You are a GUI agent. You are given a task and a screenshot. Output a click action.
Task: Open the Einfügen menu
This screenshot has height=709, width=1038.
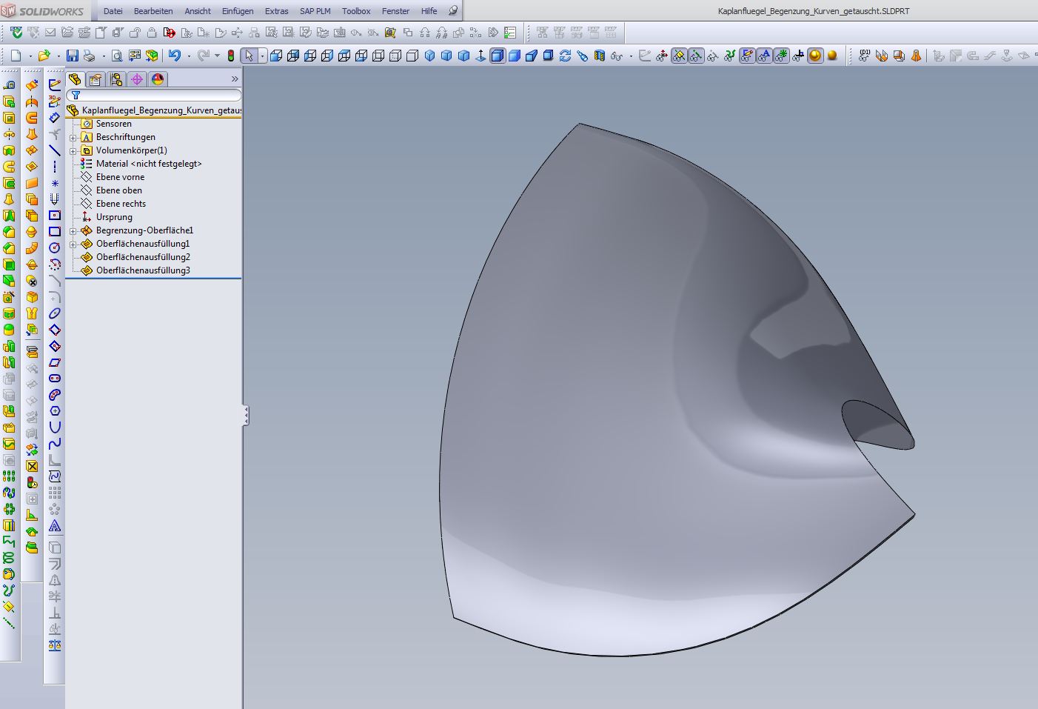coord(238,11)
